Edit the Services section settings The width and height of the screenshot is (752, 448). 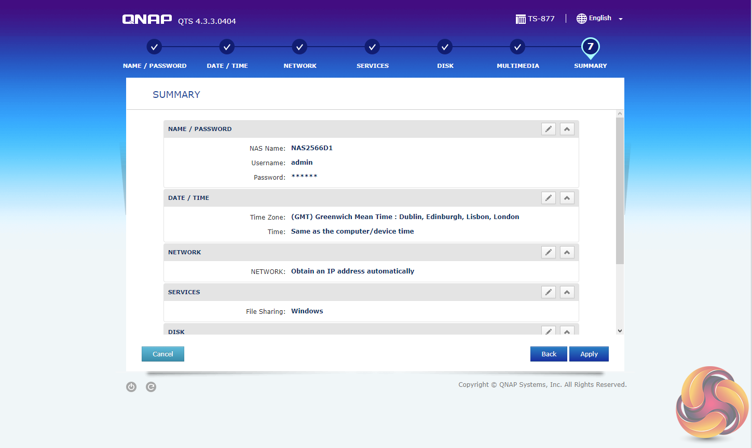pos(549,292)
